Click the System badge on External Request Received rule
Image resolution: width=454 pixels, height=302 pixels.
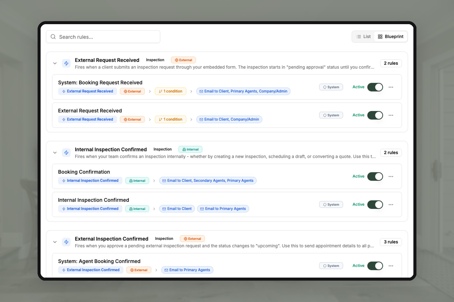click(331, 115)
